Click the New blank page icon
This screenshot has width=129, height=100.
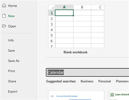[4, 16]
